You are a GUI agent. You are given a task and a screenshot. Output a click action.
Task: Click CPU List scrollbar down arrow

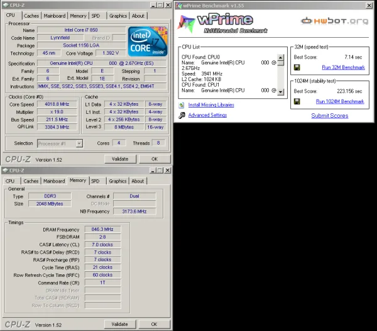280,92
